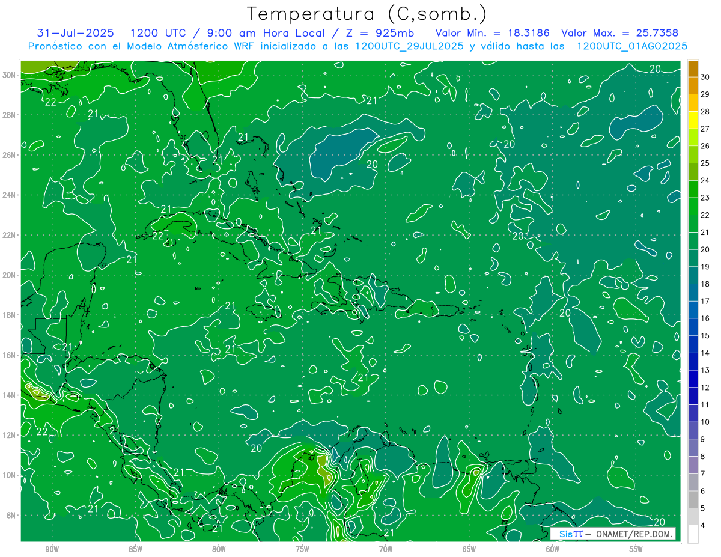Click the 24N latitude axis label
This screenshot has width=721, height=557.
pyautogui.click(x=10, y=195)
